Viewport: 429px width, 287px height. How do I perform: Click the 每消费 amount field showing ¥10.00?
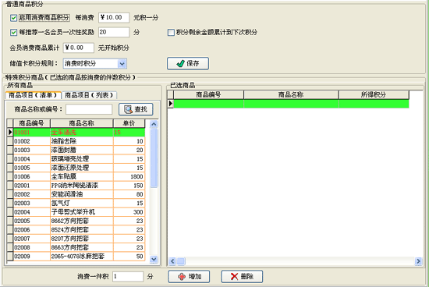[114, 17]
